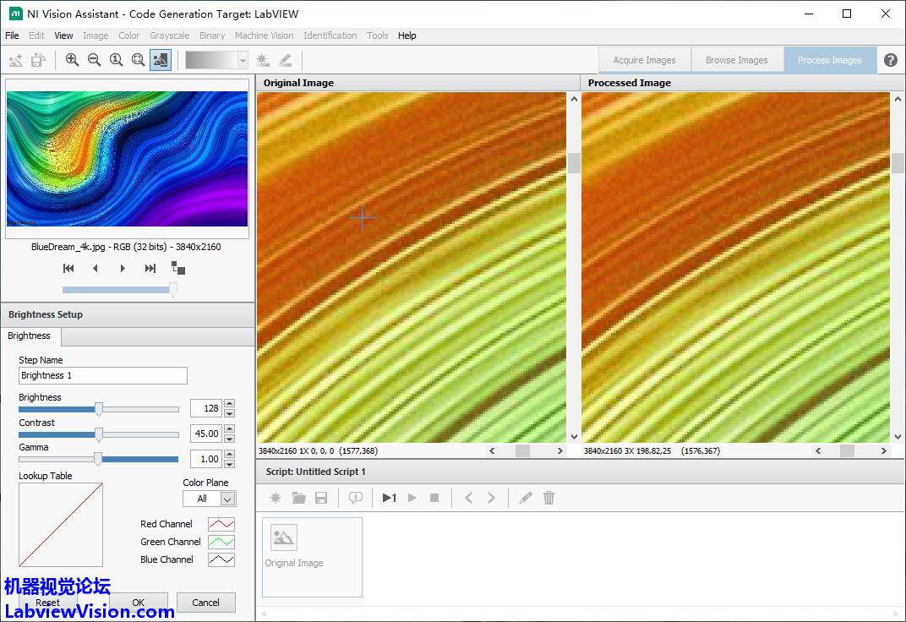Open the color palette gradient dropdown

click(243, 60)
